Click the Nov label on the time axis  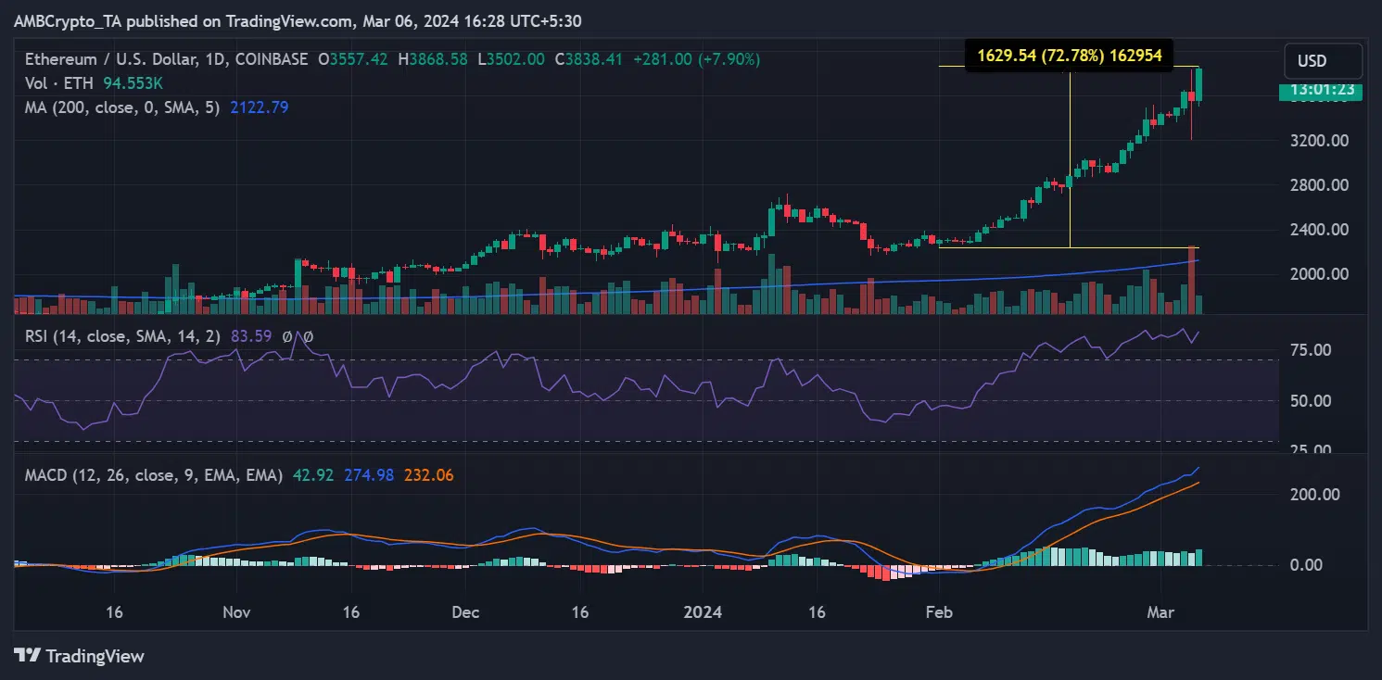(238, 612)
